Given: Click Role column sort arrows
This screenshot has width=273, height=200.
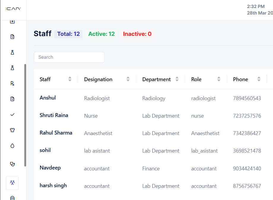Looking at the screenshot, I should [219, 79].
